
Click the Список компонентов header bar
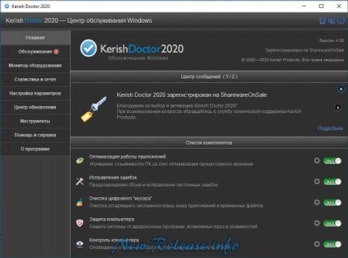[209, 142]
